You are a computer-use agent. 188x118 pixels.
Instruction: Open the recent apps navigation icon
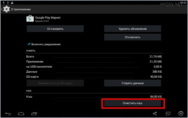point(34,114)
